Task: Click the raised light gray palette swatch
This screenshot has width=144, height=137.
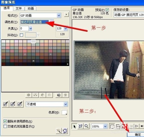Action: click(x=33, y=41)
